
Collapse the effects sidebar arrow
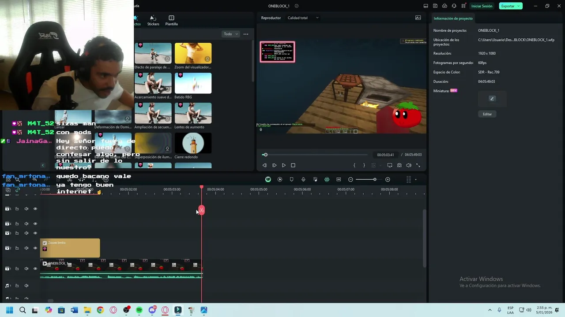coord(42,165)
